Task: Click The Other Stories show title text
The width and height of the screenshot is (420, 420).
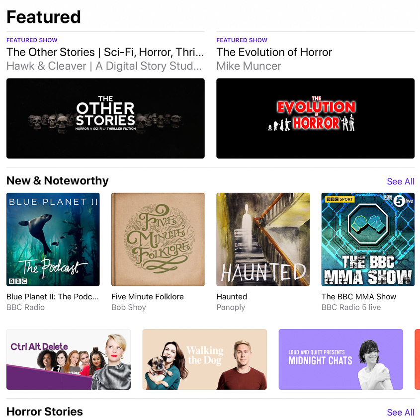Action: tap(105, 52)
